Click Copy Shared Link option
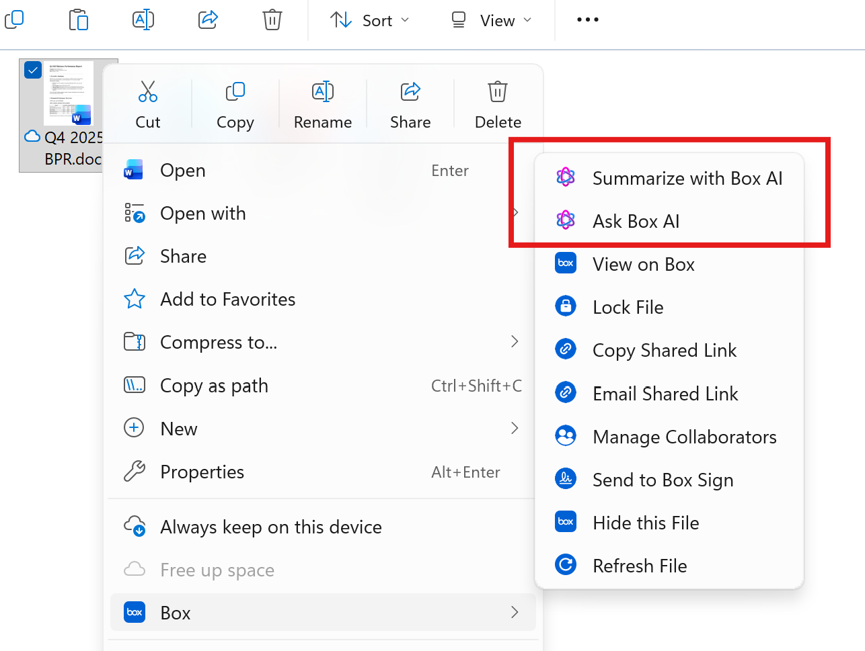The image size is (865, 651). (x=664, y=350)
